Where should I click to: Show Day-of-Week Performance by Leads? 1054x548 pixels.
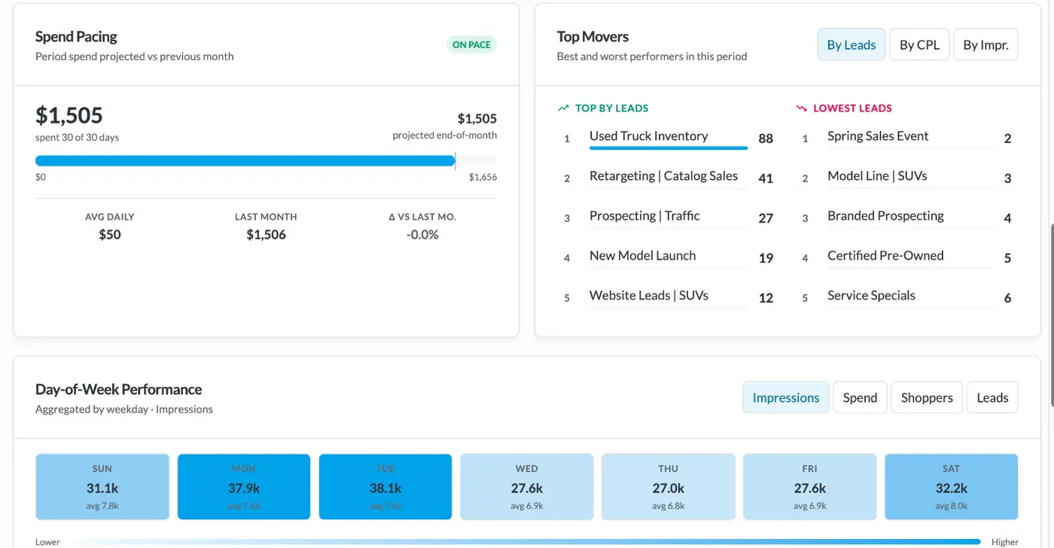click(x=992, y=397)
